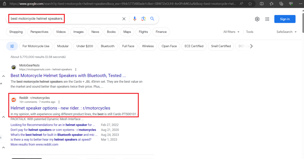Viewport: 304px width, 159px height.
Task: Click the blue magnifier search icon
Action: pyautogui.click(x=152, y=19)
